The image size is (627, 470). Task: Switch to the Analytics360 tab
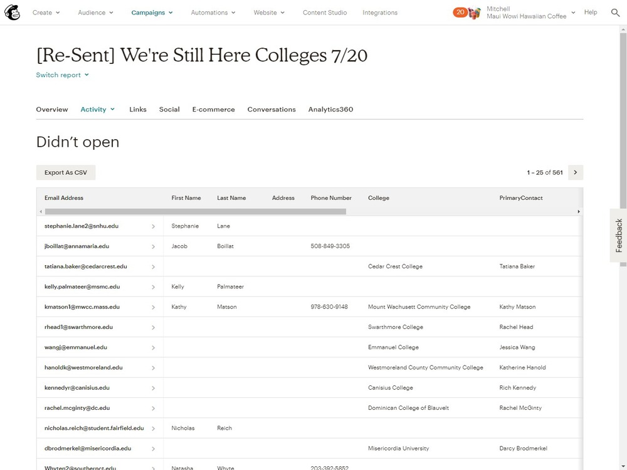click(x=330, y=109)
